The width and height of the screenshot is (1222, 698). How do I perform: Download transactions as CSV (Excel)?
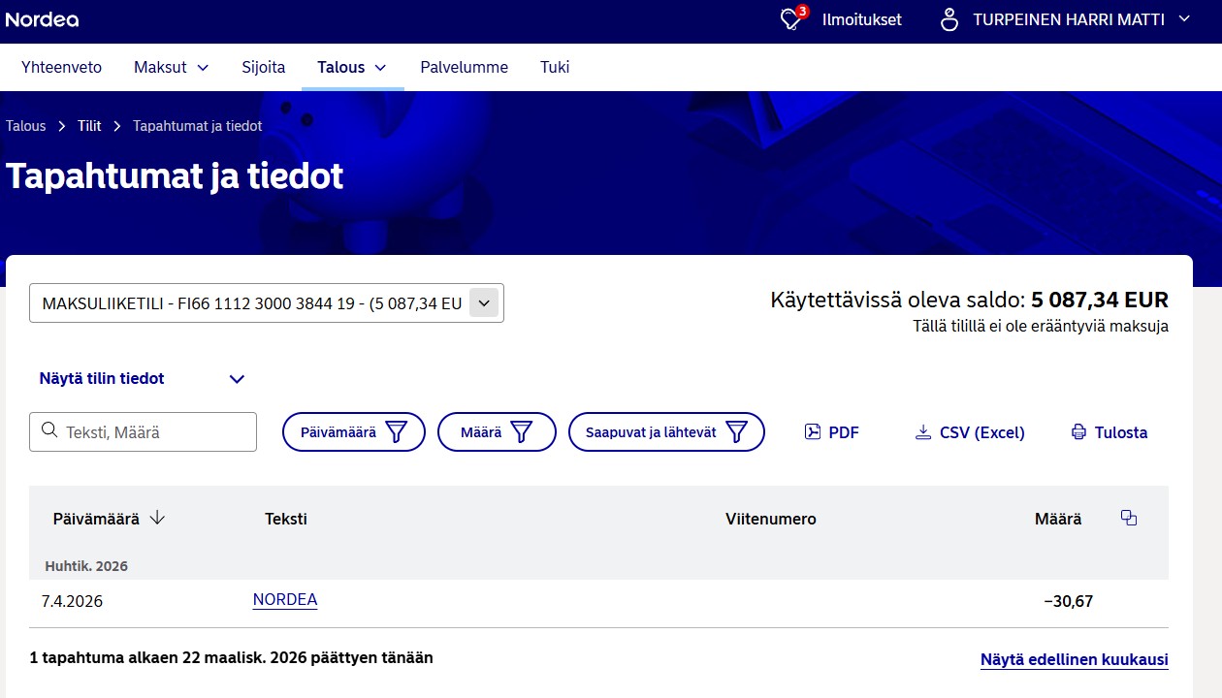970,432
